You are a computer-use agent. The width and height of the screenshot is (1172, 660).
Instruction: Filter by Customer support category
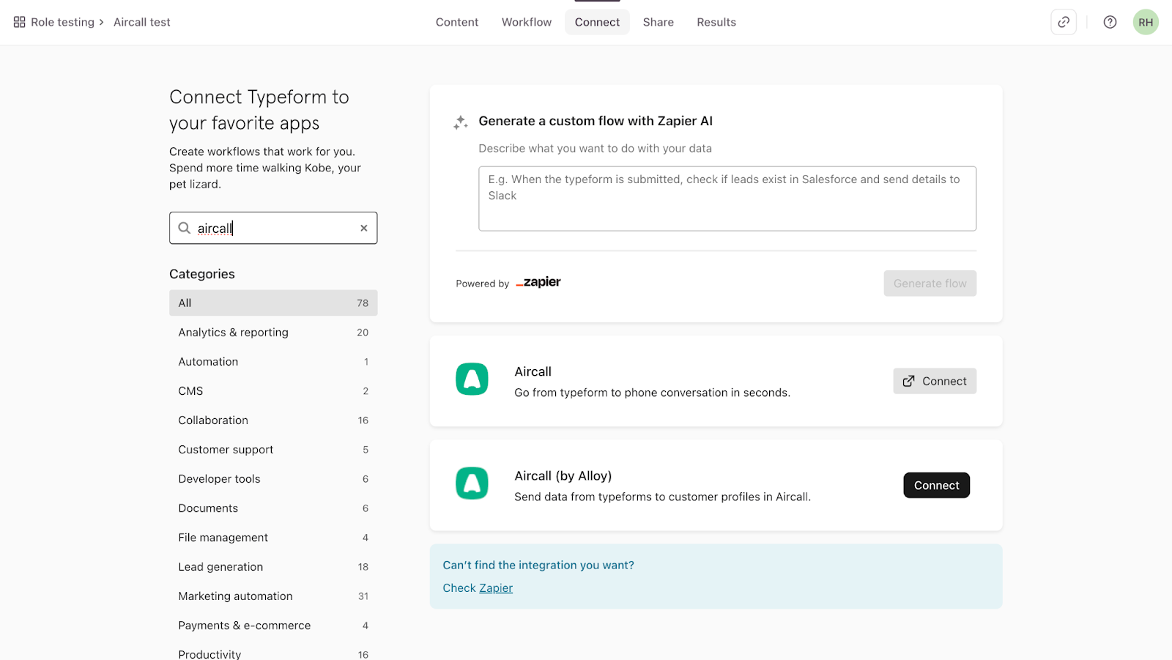[x=273, y=449]
